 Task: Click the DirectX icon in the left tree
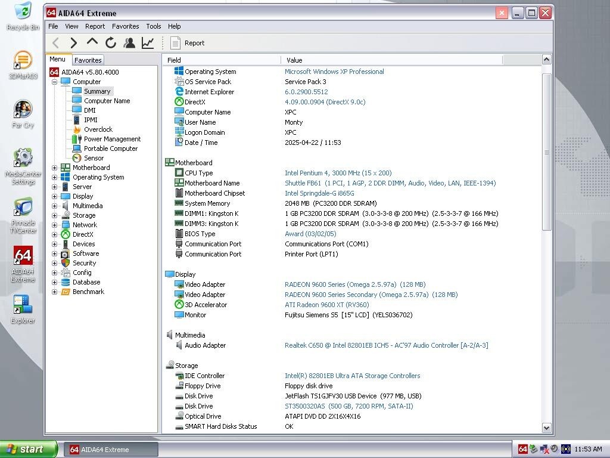66,234
